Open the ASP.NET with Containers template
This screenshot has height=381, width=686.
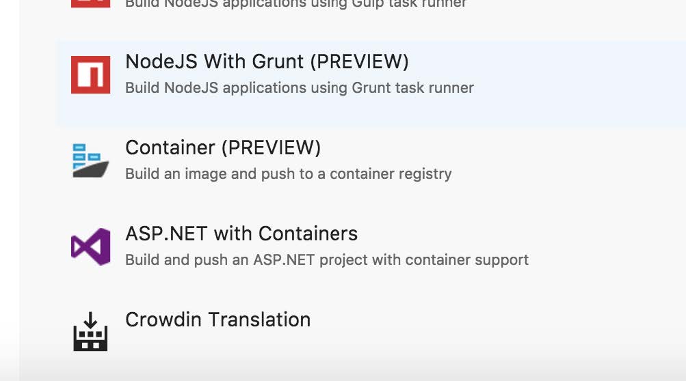(241, 234)
